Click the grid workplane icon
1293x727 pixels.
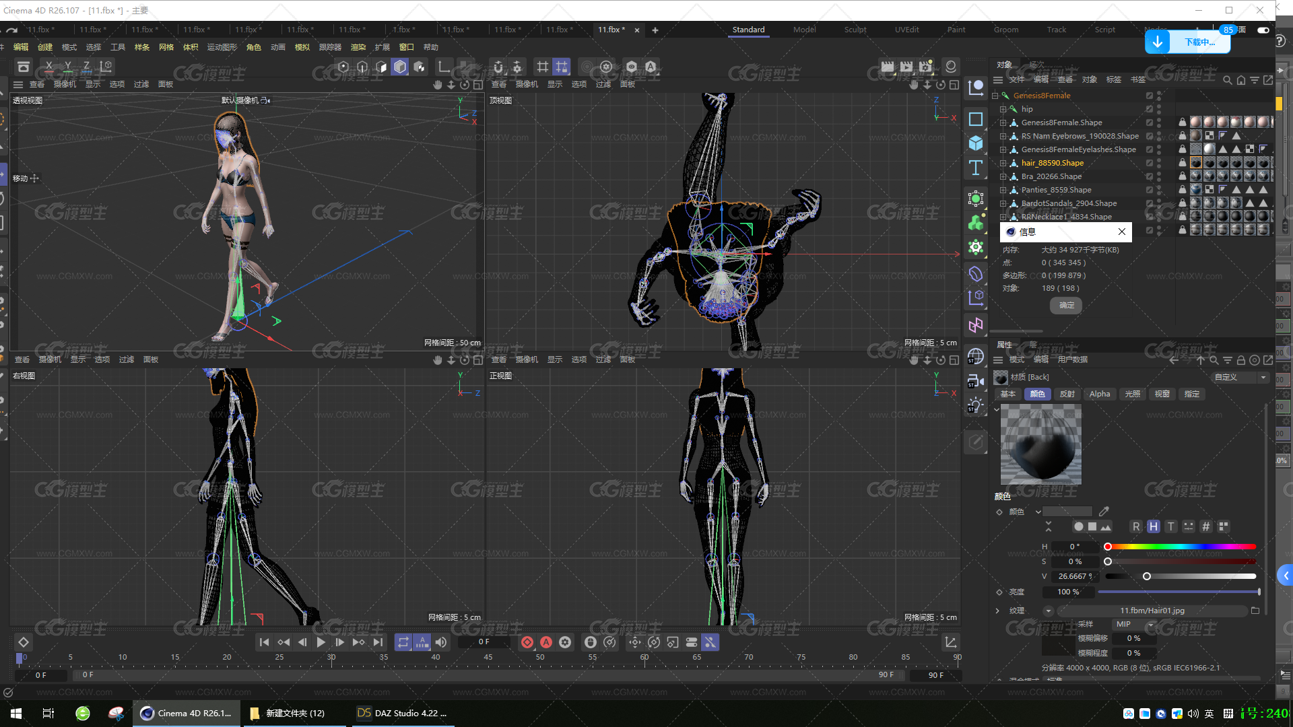[542, 67]
